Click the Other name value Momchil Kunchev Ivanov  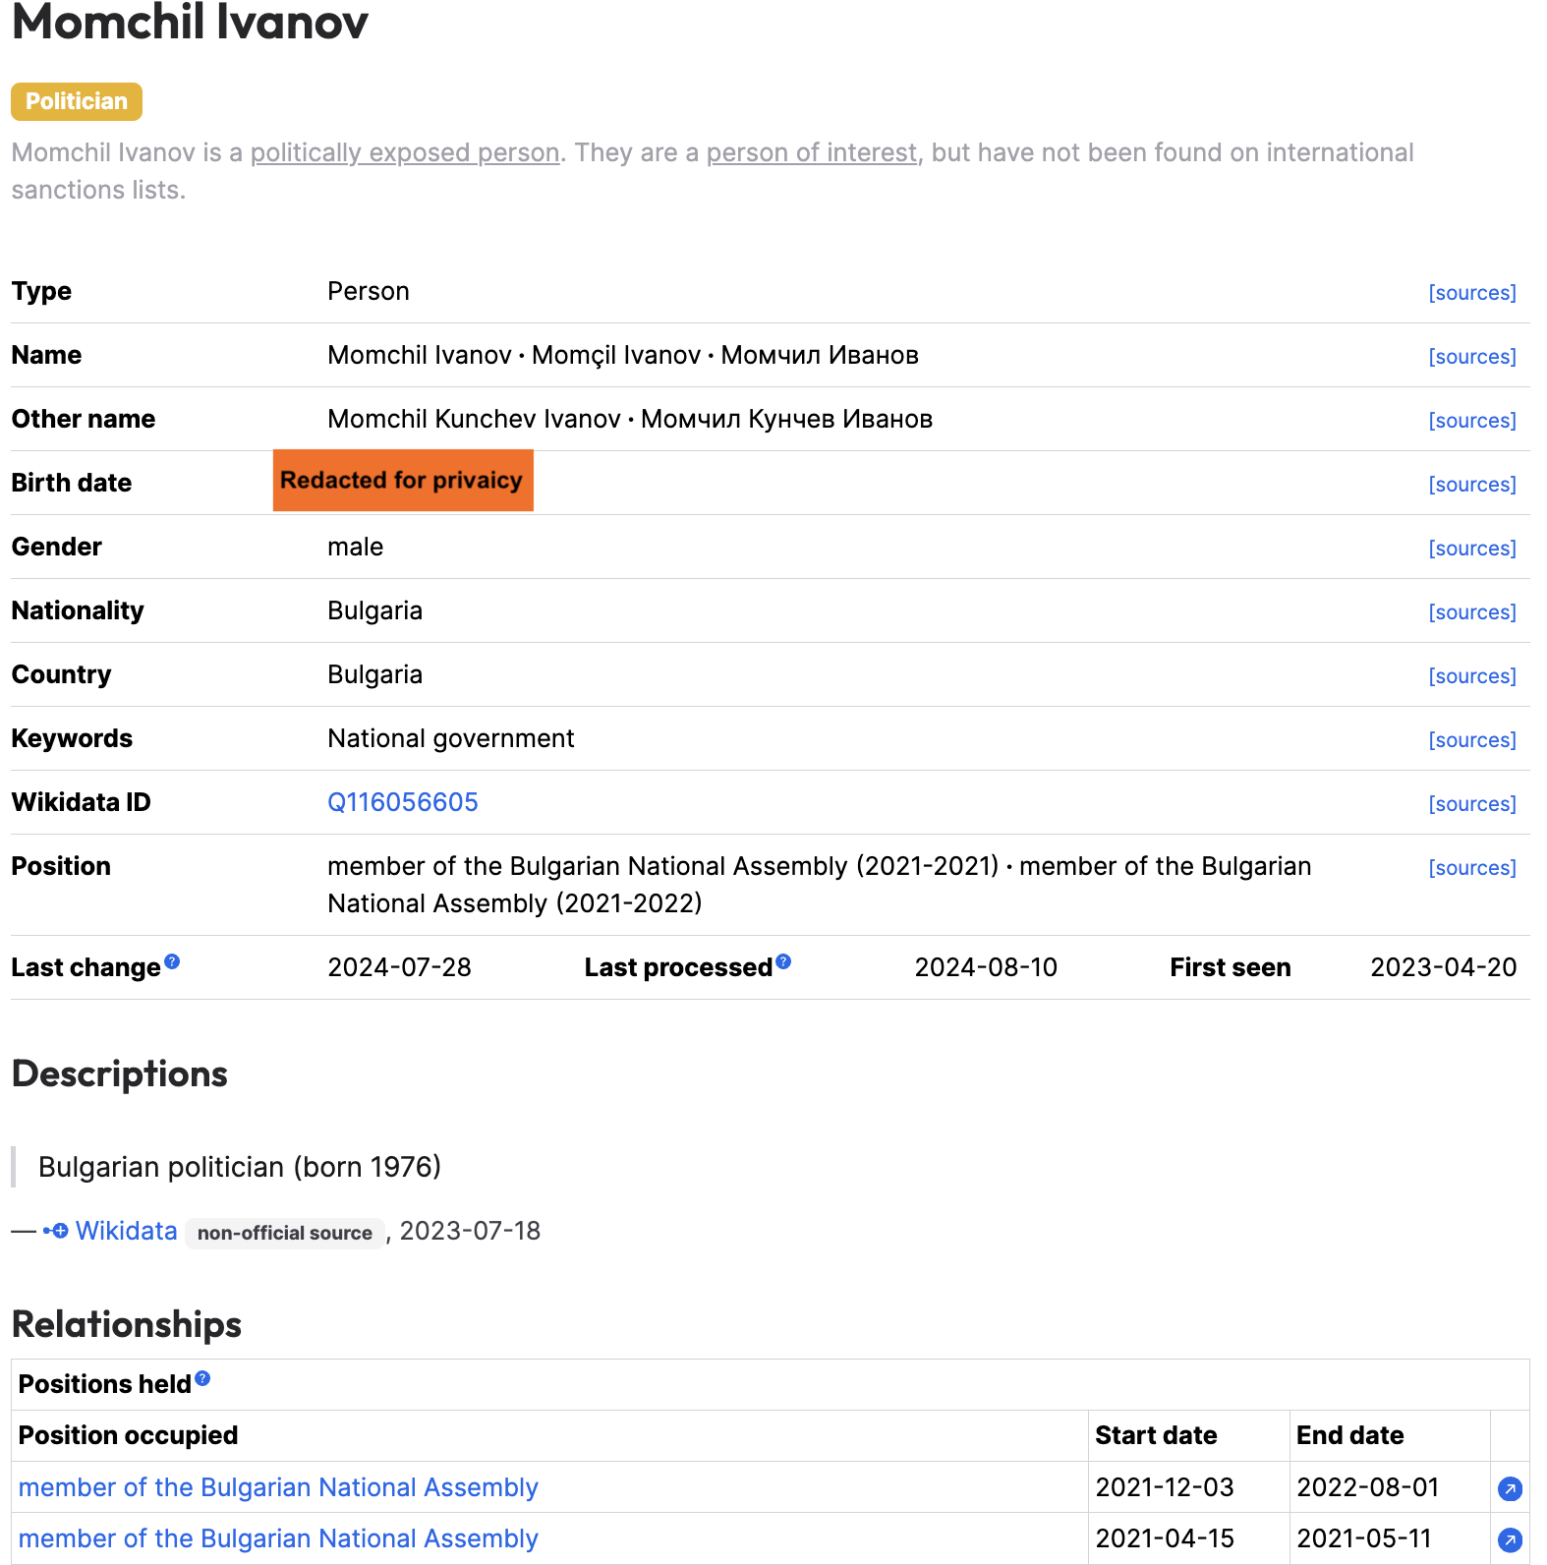pos(474,419)
